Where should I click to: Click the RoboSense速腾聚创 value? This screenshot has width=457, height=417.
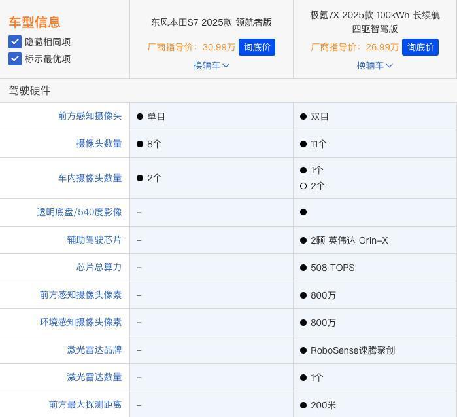(352, 350)
